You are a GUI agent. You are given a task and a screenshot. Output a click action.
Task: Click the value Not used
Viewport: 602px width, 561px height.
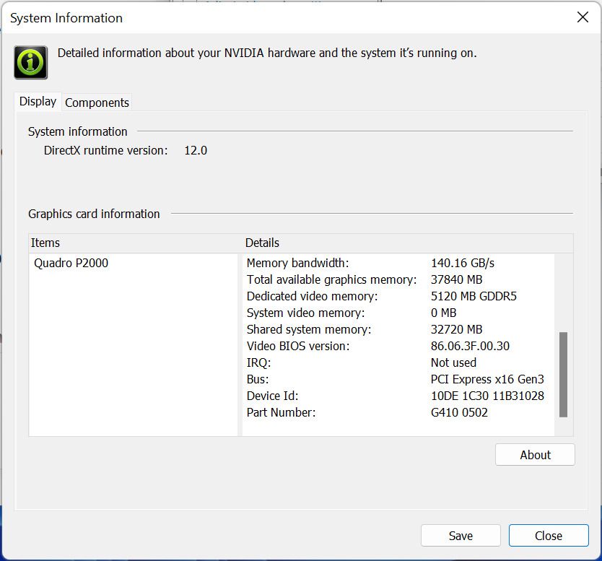coord(453,362)
